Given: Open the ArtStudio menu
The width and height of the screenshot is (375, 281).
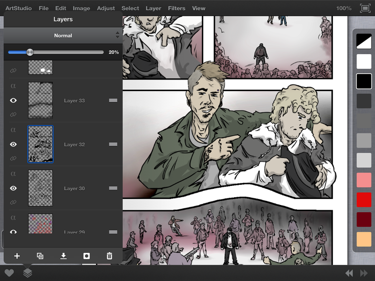Looking at the screenshot, I should point(19,8).
